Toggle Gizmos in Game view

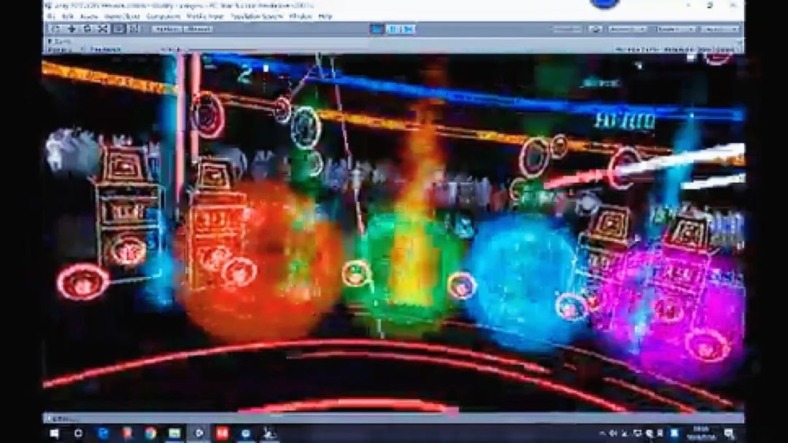pos(725,49)
